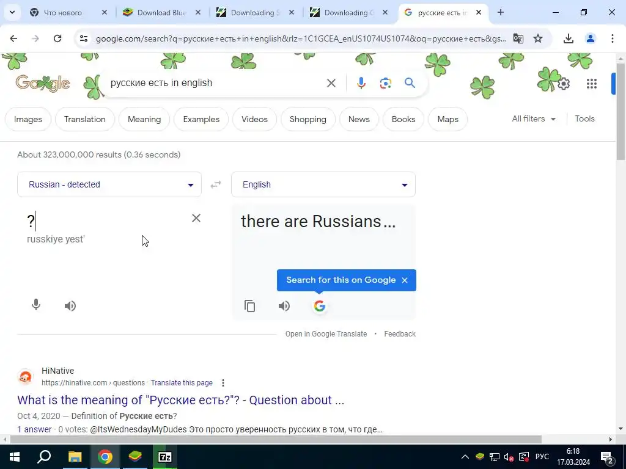
Task: Start voice search in Google search box
Action: coord(361,83)
